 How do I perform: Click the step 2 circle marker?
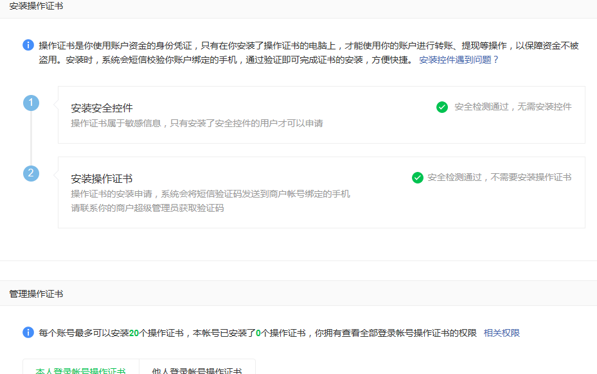click(x=31, y=173)
